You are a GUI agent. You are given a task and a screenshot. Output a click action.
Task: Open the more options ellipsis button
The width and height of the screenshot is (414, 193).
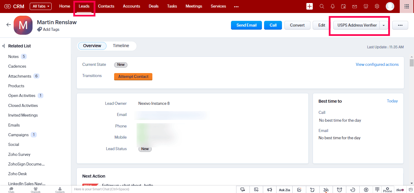tap(400, 25)
